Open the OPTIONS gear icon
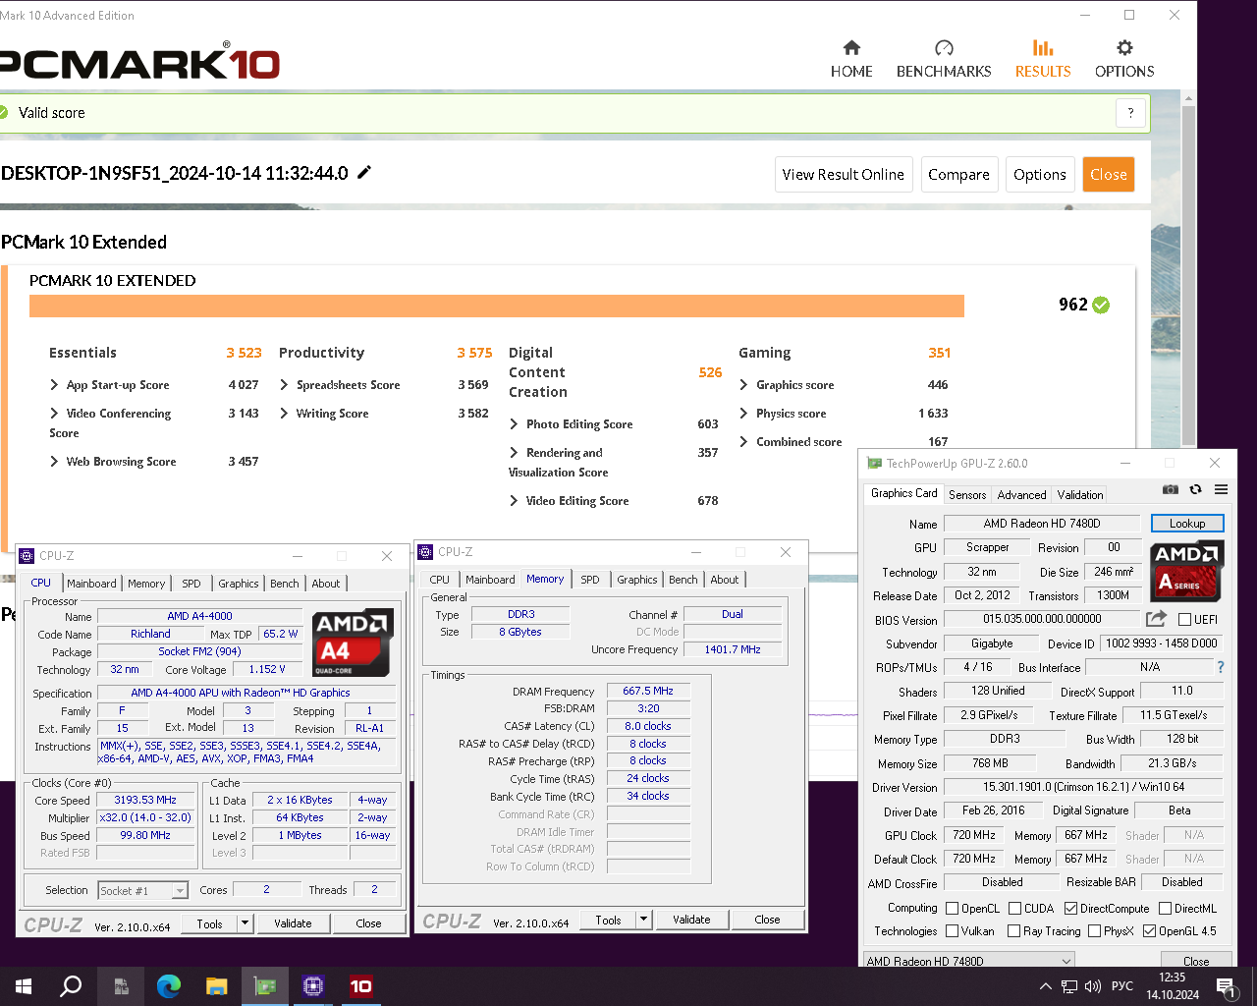The height and width of the screenshot is (1006, 1257). (x=1124, y=48)
